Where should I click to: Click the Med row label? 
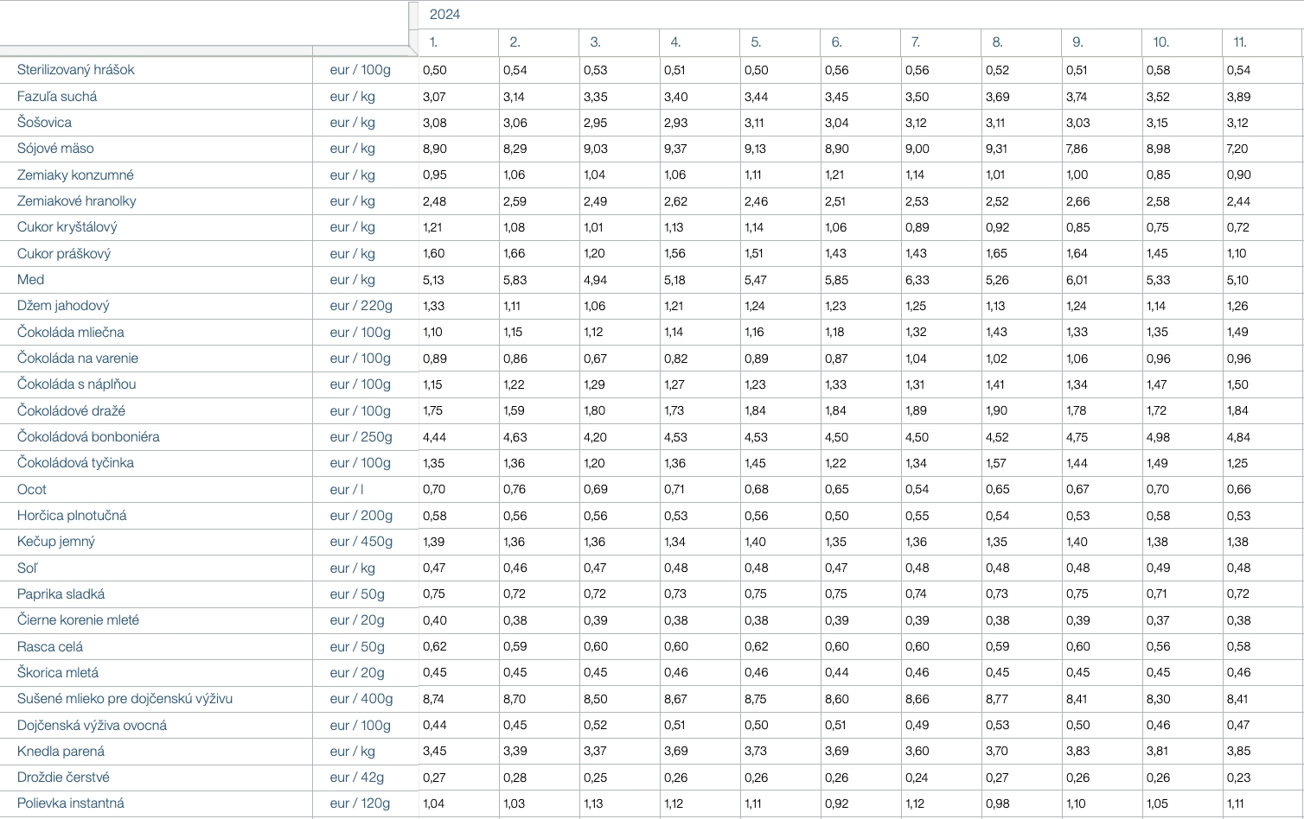[31, 280]
